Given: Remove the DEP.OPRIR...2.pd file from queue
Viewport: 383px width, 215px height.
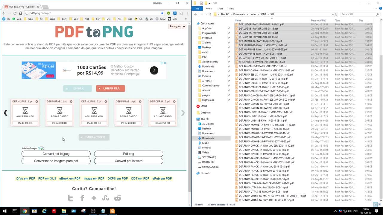Looking at the screenshot, I should tap(174, 102).
